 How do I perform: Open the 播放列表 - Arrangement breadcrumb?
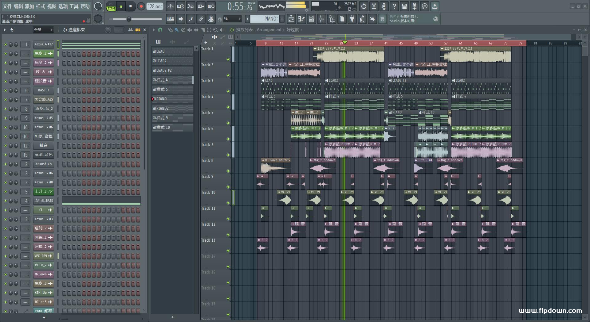pyautogui.click(x=259, y=30)
